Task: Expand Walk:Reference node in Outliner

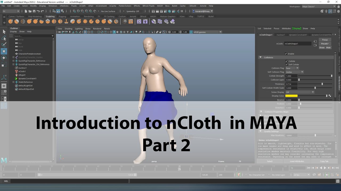Action: coord(13,82)
